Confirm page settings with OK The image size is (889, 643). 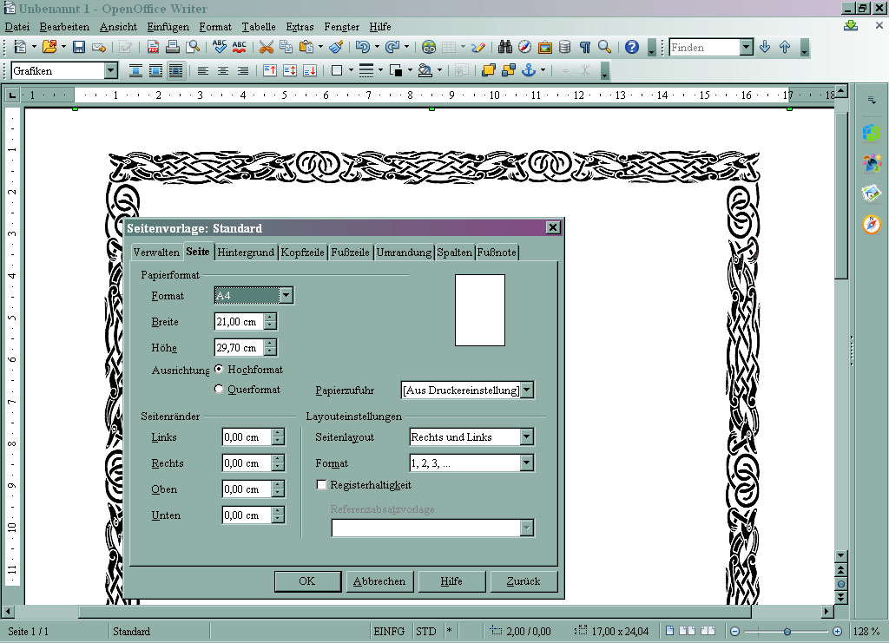[307, 581]
